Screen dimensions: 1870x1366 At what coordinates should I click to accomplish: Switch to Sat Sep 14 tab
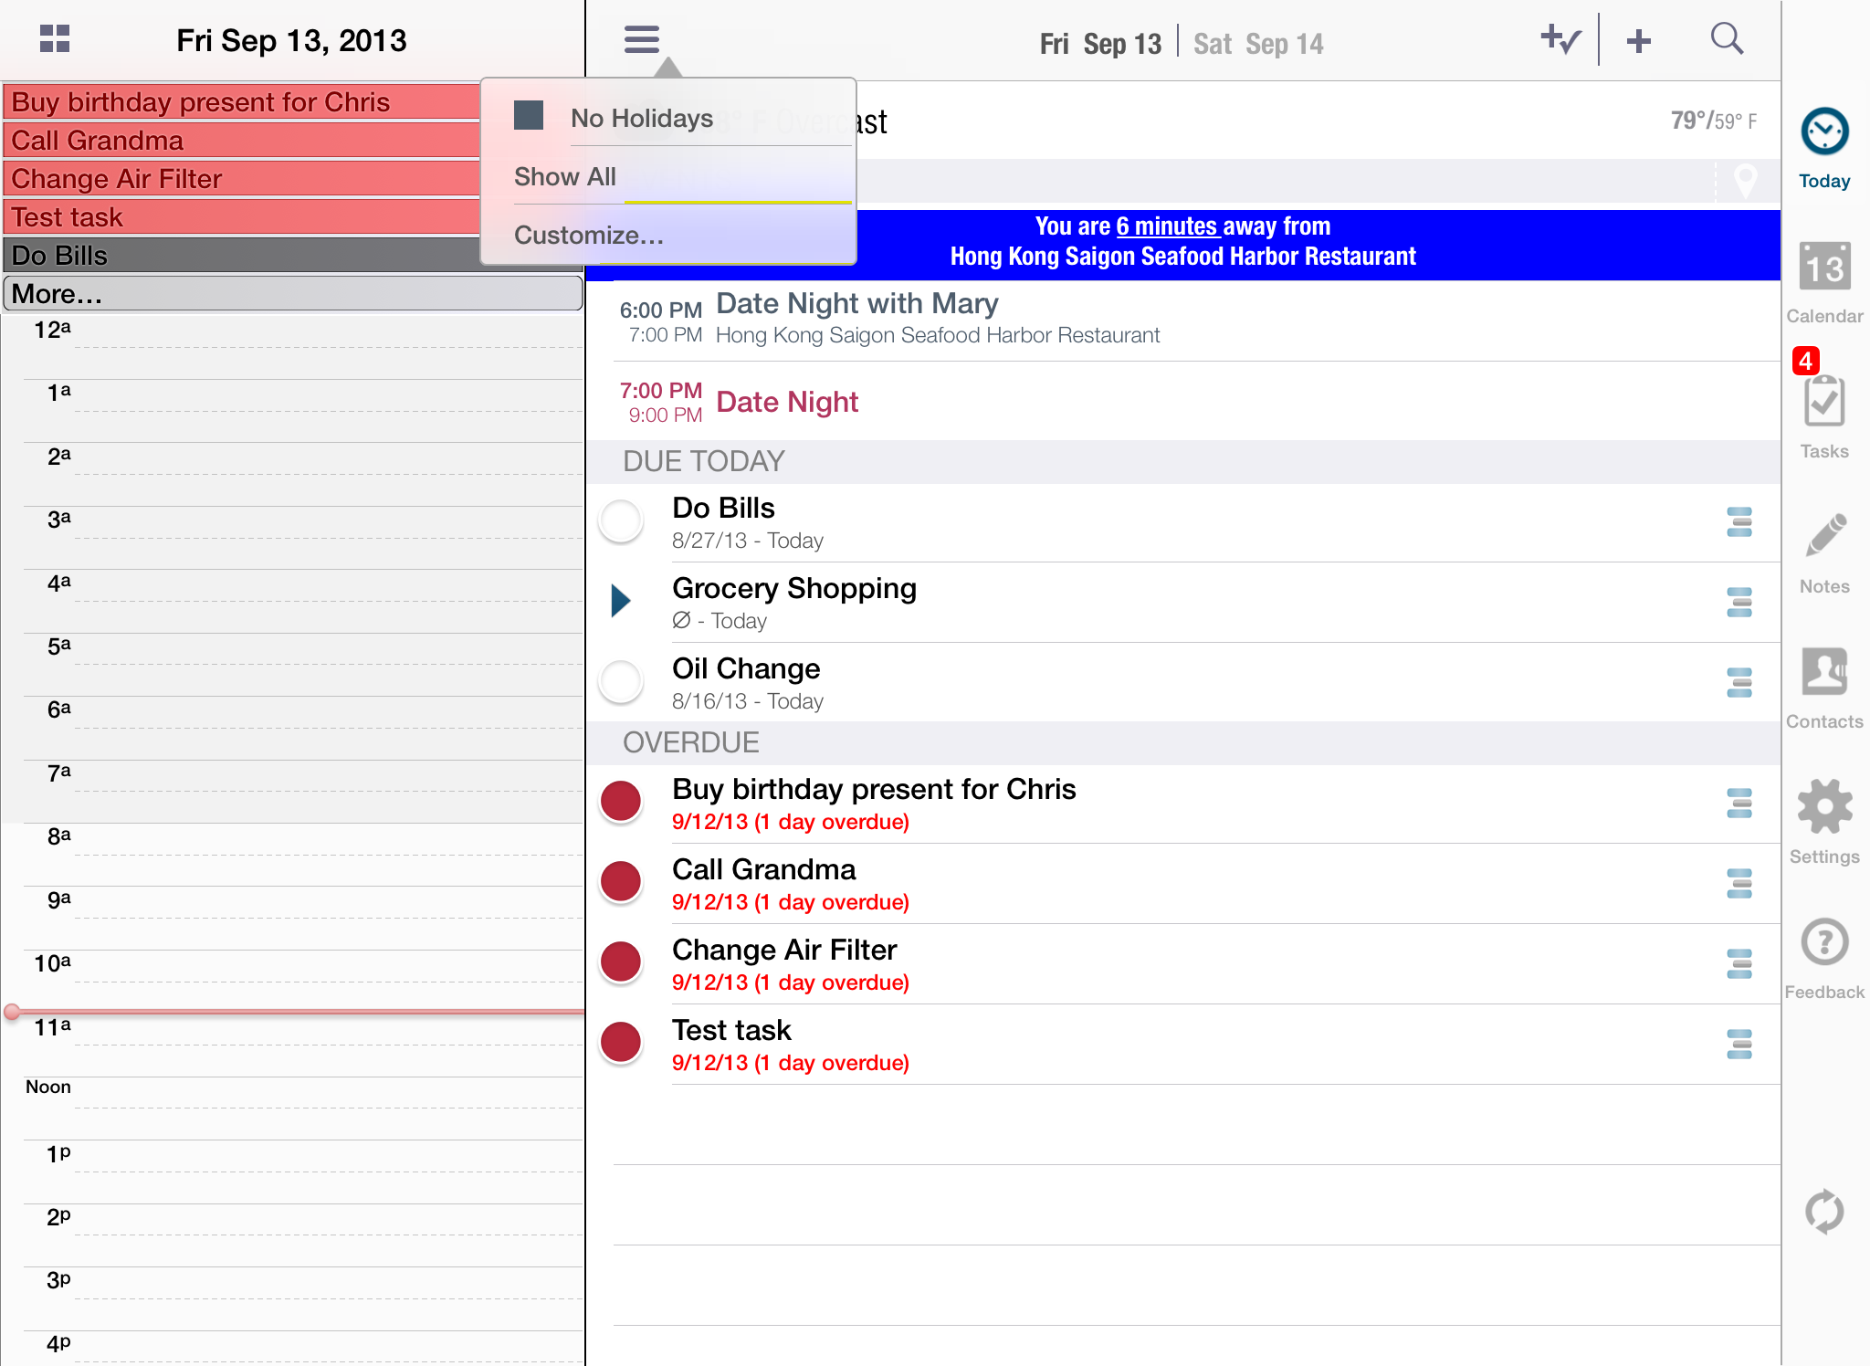pos(1258,42)
